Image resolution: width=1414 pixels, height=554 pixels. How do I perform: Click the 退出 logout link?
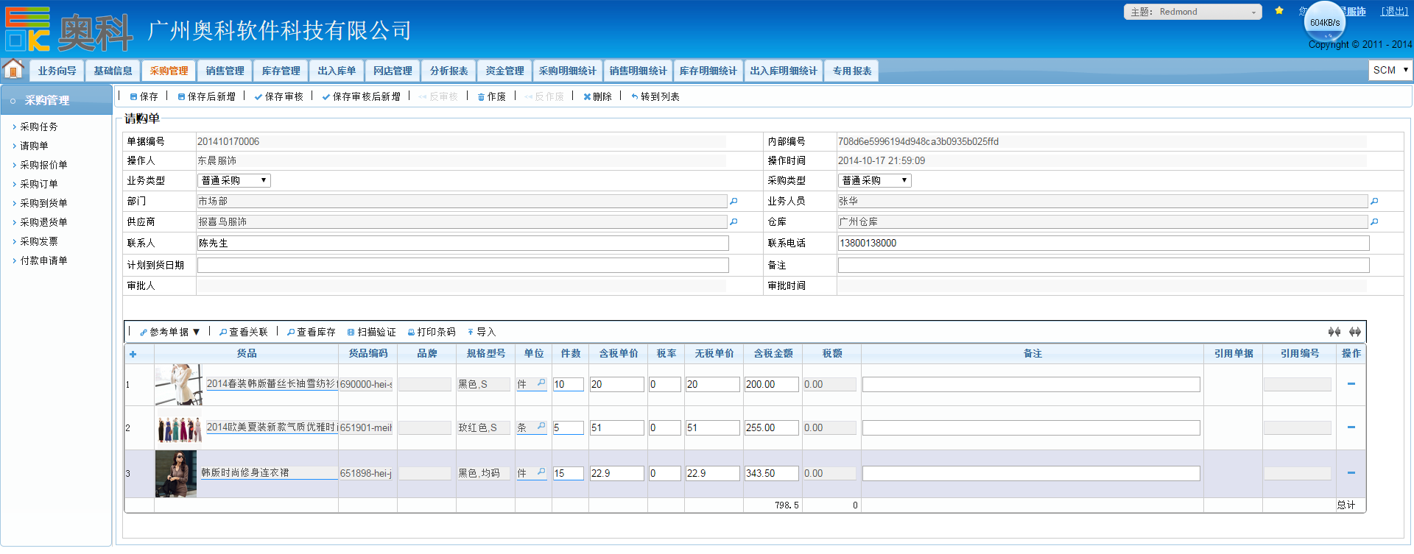(x=1394, y=11)
